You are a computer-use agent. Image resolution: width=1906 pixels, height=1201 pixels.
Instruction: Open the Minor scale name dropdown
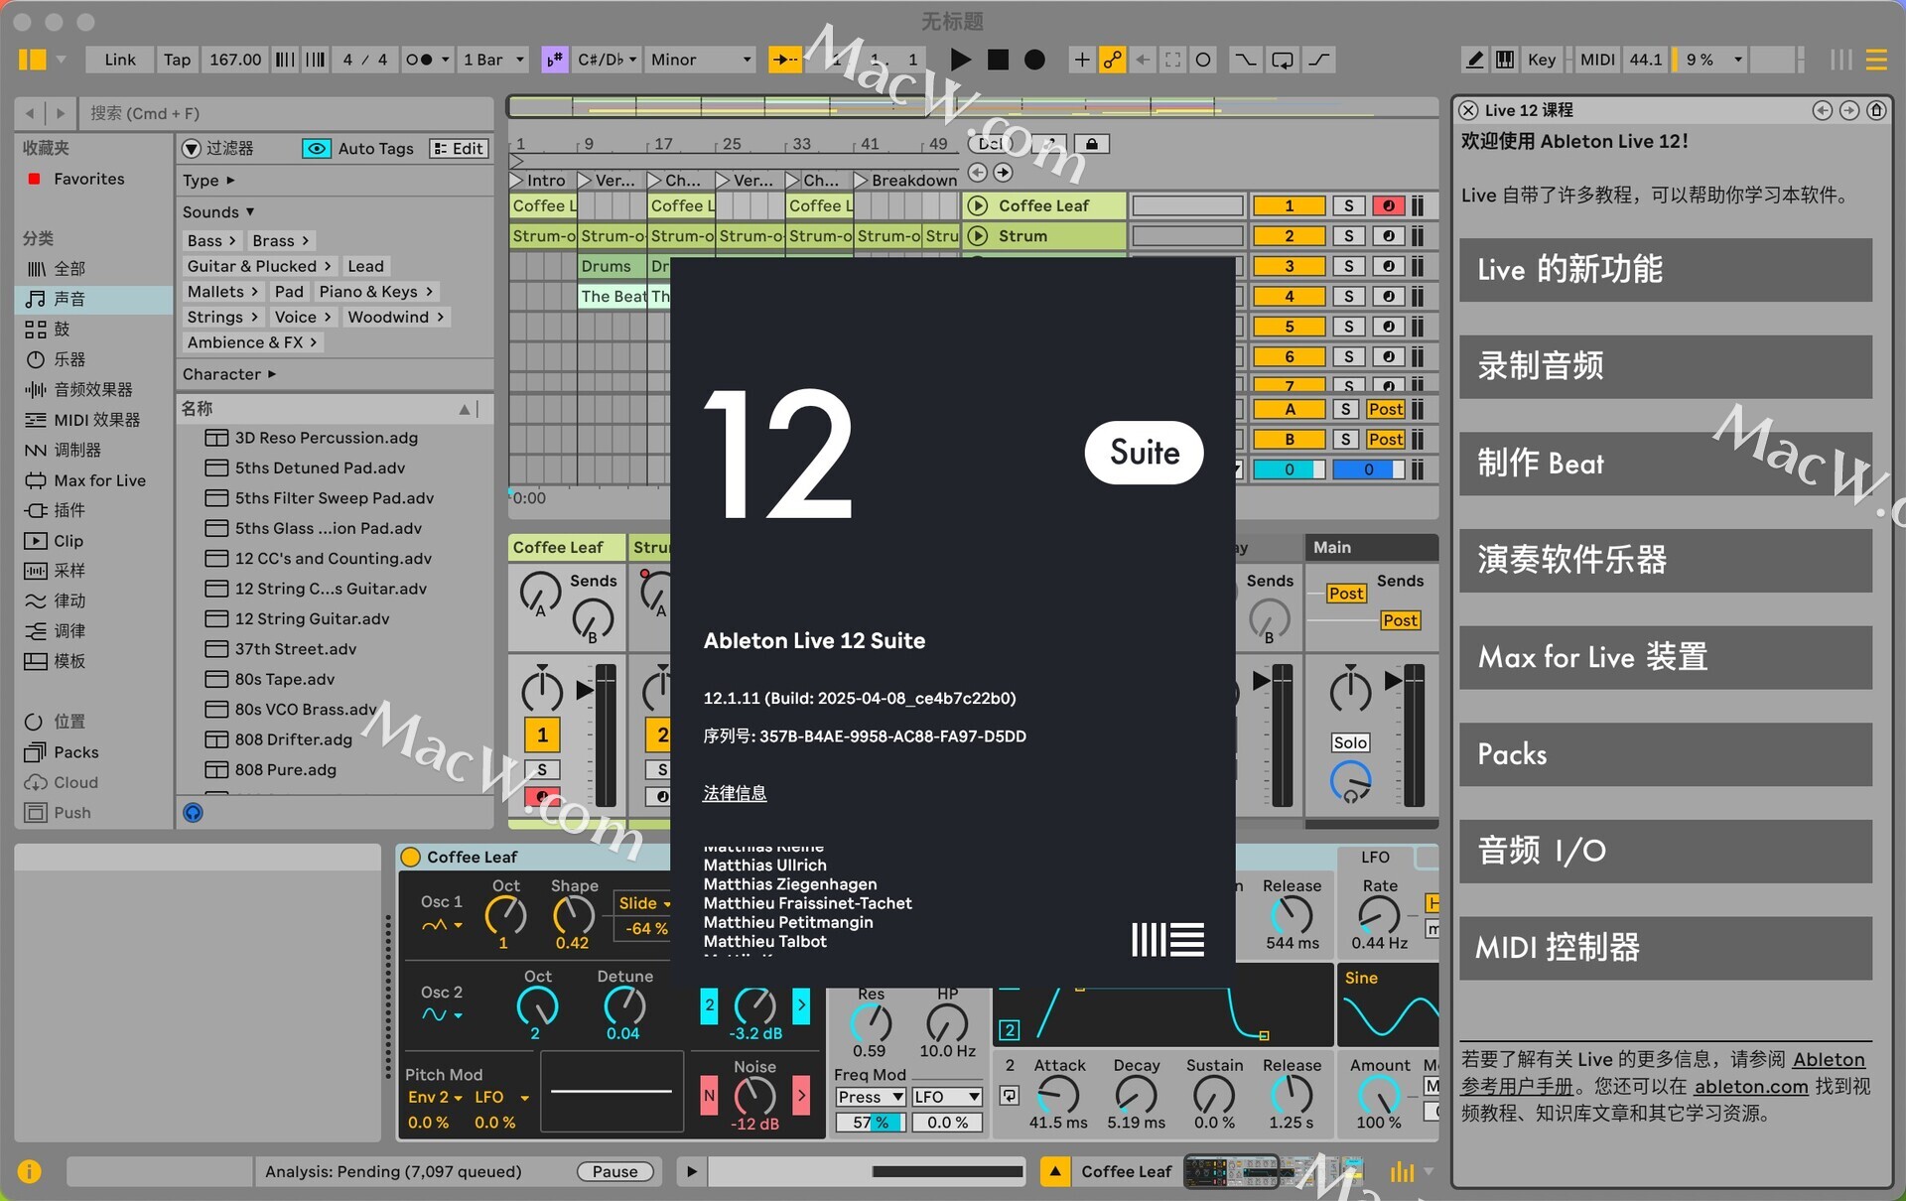pyautogui.click(x=701, y=60)
